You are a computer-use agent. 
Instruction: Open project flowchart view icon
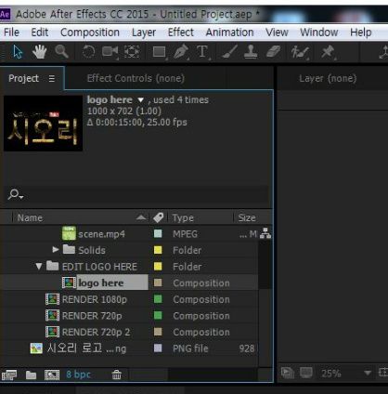click(x=265, y=233)
